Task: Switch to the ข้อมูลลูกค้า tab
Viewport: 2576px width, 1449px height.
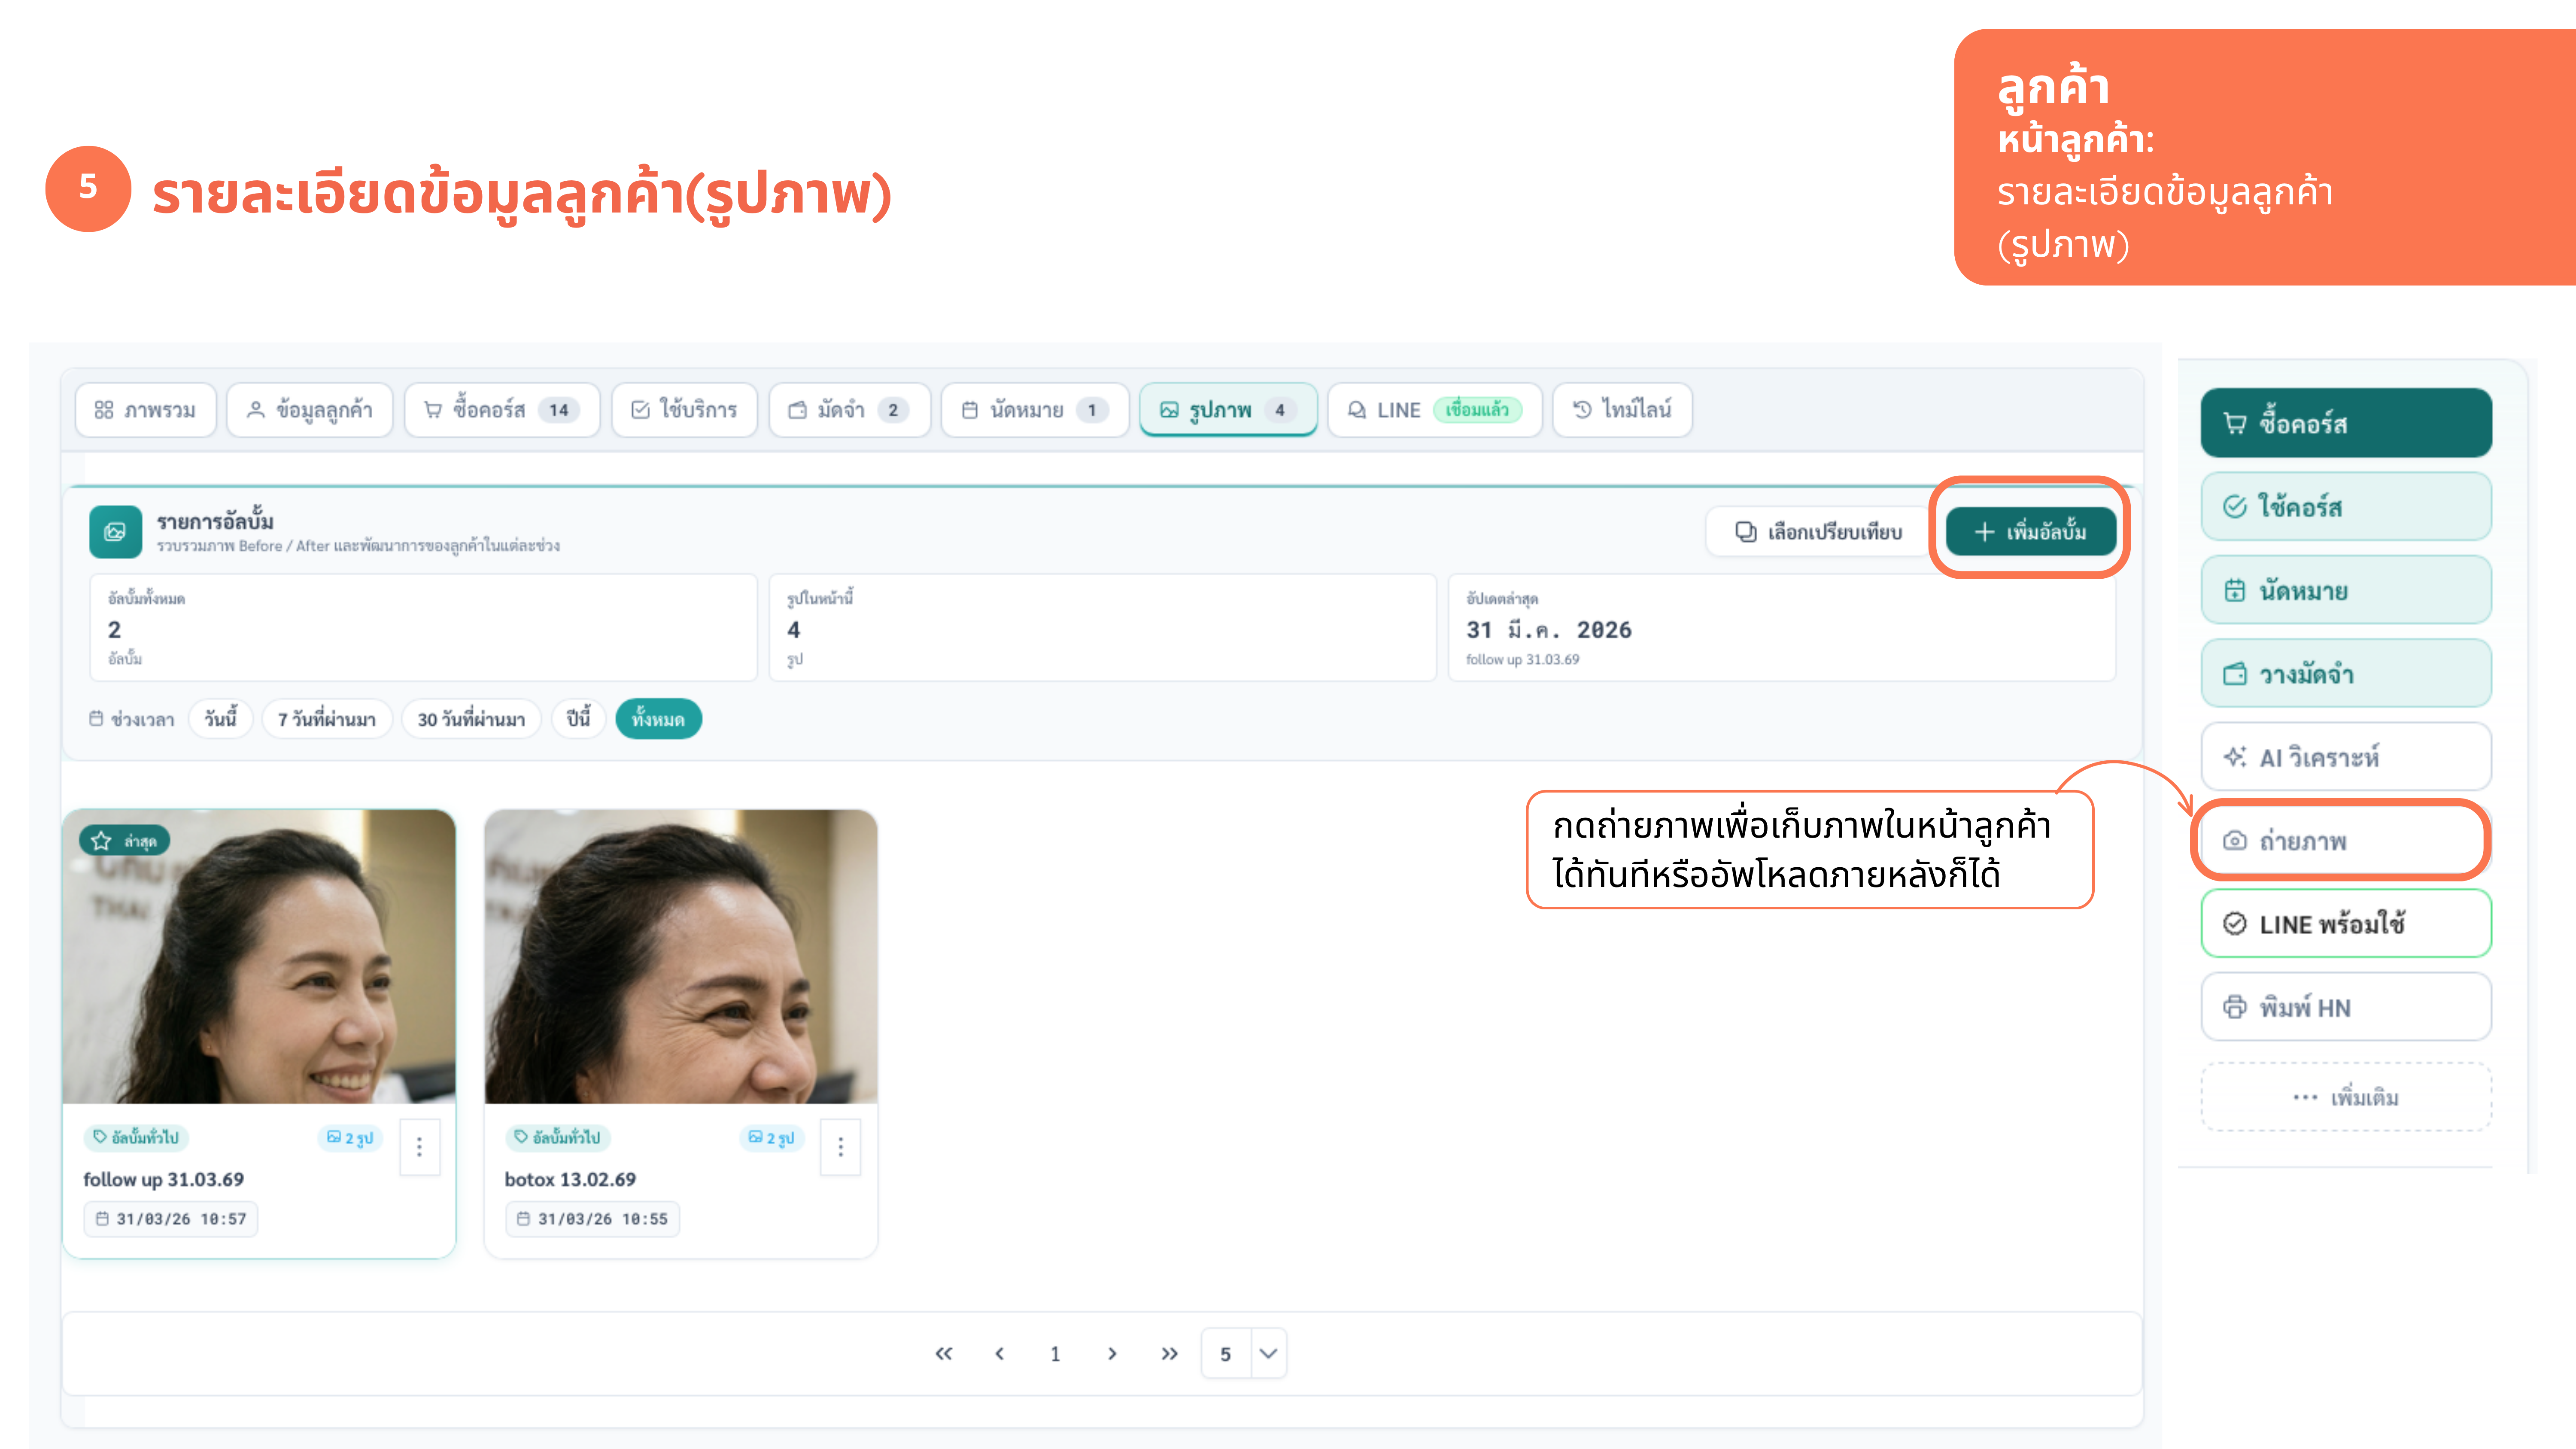Action: click(x=310, y=410)
